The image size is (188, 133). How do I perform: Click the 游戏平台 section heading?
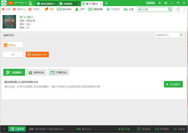pos(9,35)
